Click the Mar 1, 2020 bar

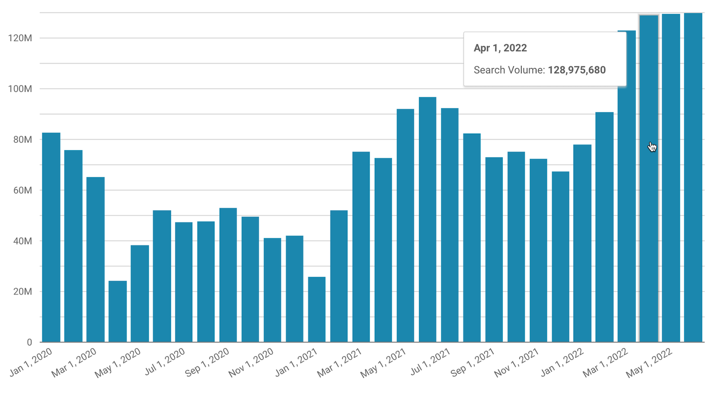(x=95, y=259)
